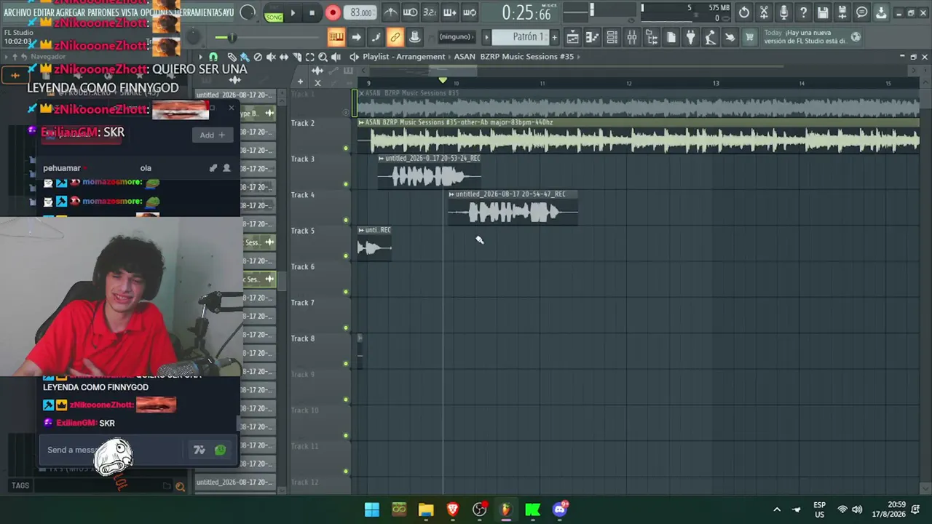The image size is (932, 524).
Task: Open the Piano roll icon
Action: [x=593, y=37]
